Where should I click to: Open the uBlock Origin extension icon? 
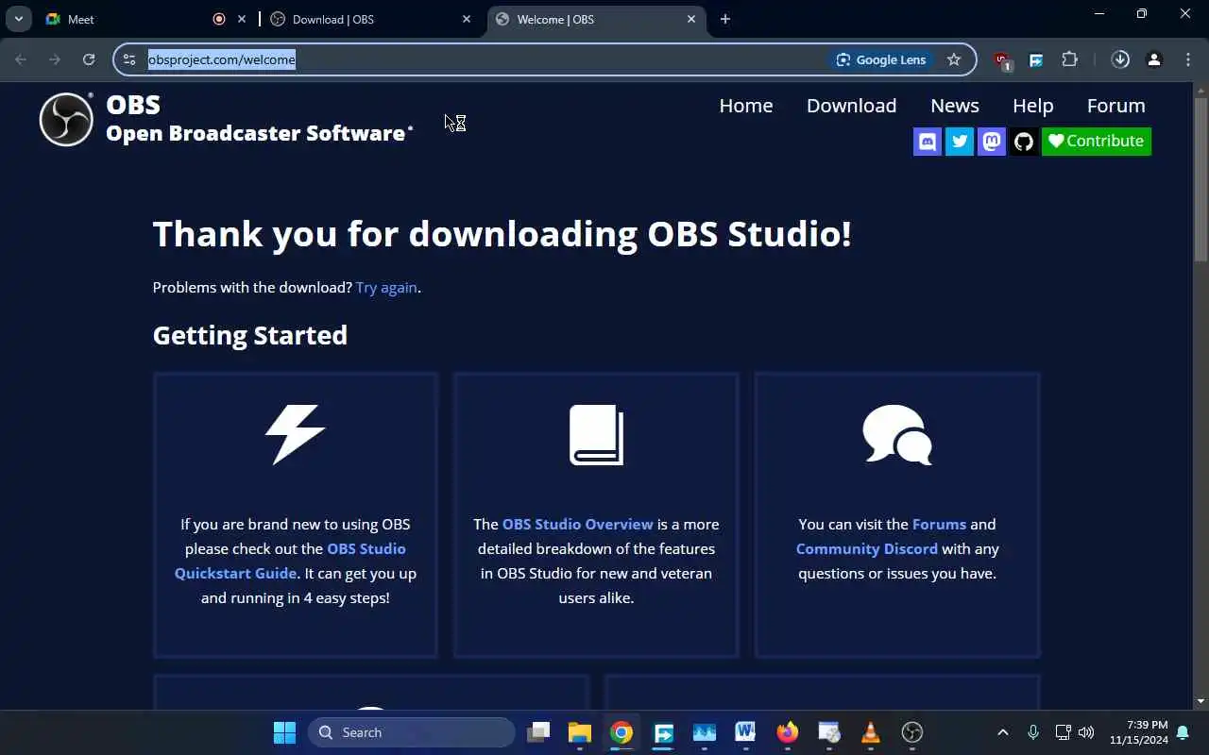(1002, 60)
